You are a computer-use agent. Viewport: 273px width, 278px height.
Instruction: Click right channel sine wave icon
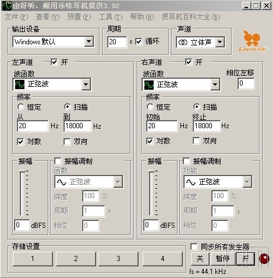[x=149, y=85]
